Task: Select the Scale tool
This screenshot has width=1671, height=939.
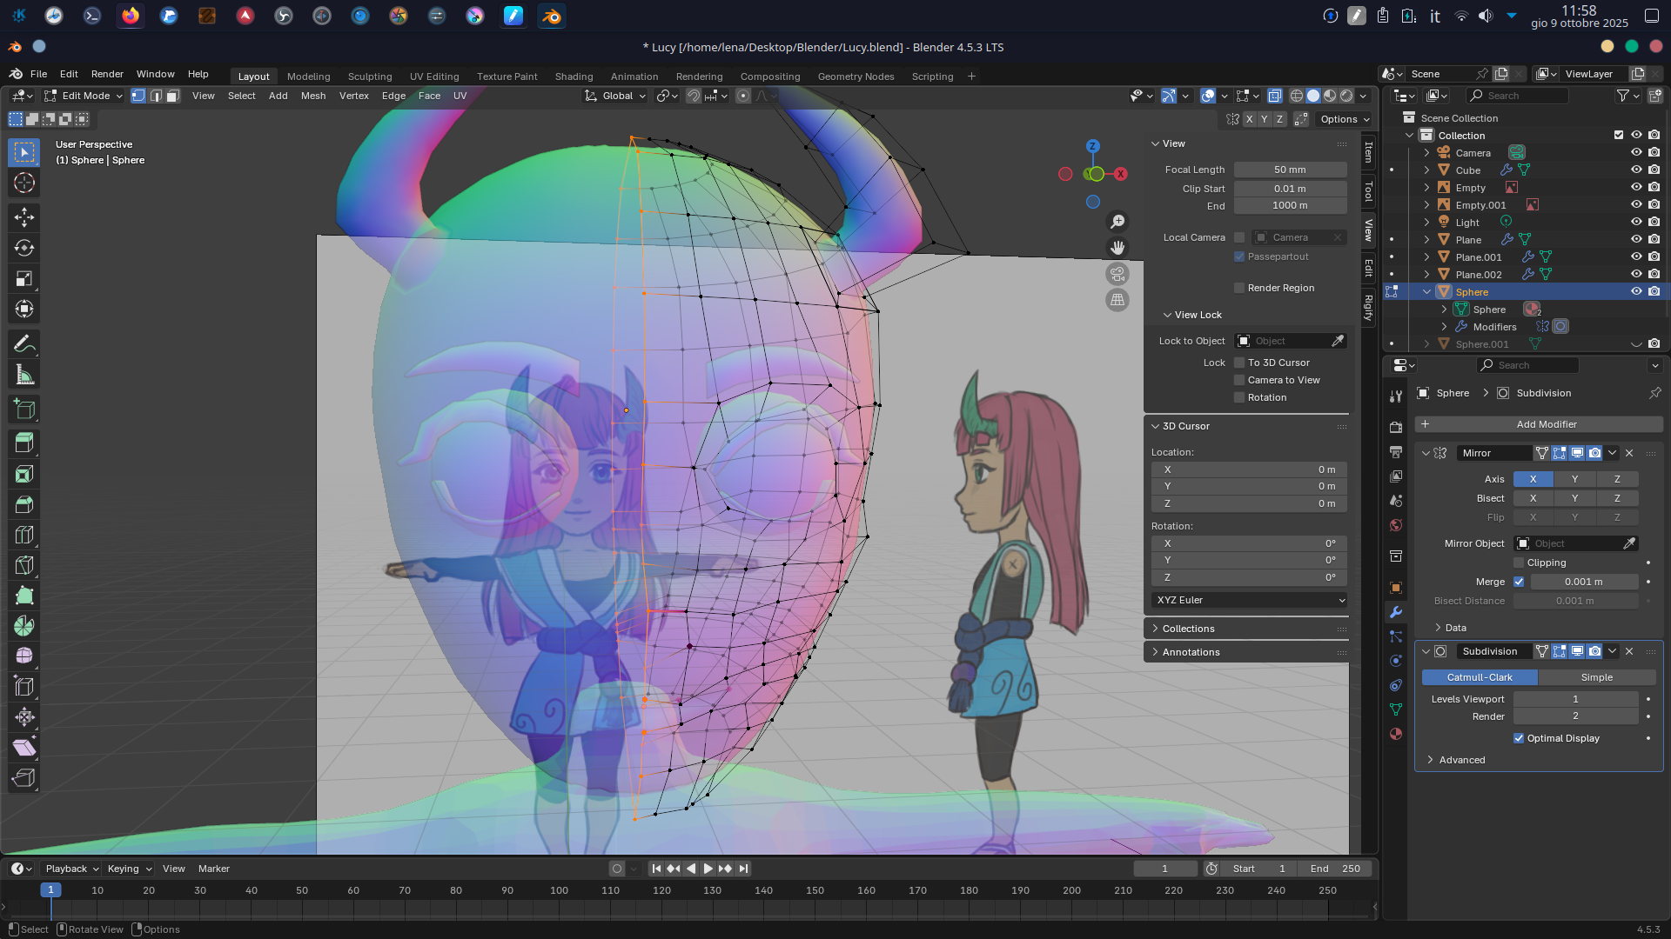Action: pyautogui.click(x=24, y=278)
